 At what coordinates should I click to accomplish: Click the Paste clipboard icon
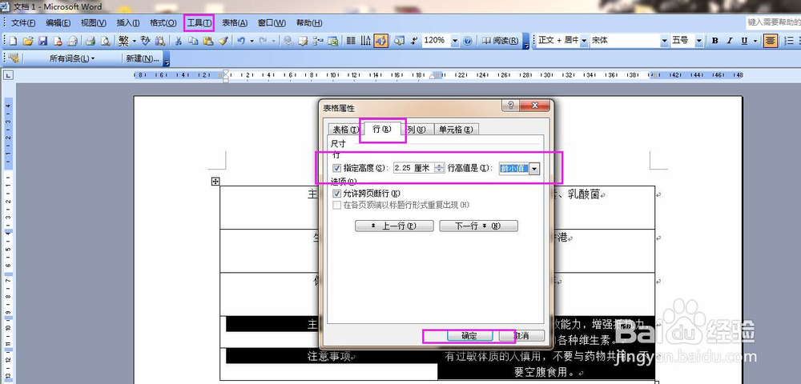[x=208, y=41]
